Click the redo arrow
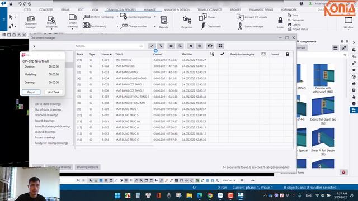 [x=25, y=4]
